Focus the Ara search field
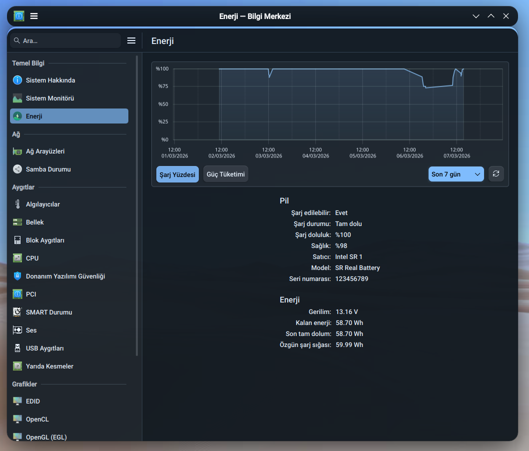529x451 pixels. click(x=69, y=40)
